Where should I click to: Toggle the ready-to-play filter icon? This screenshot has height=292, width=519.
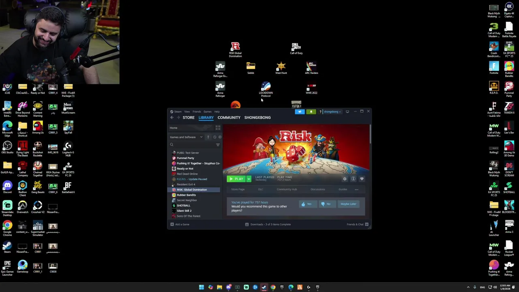[x=220, y=137]
